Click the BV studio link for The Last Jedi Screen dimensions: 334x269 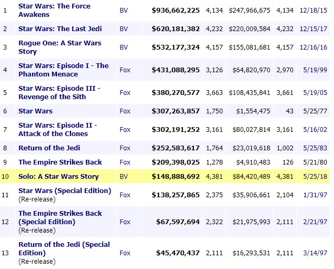124,28
